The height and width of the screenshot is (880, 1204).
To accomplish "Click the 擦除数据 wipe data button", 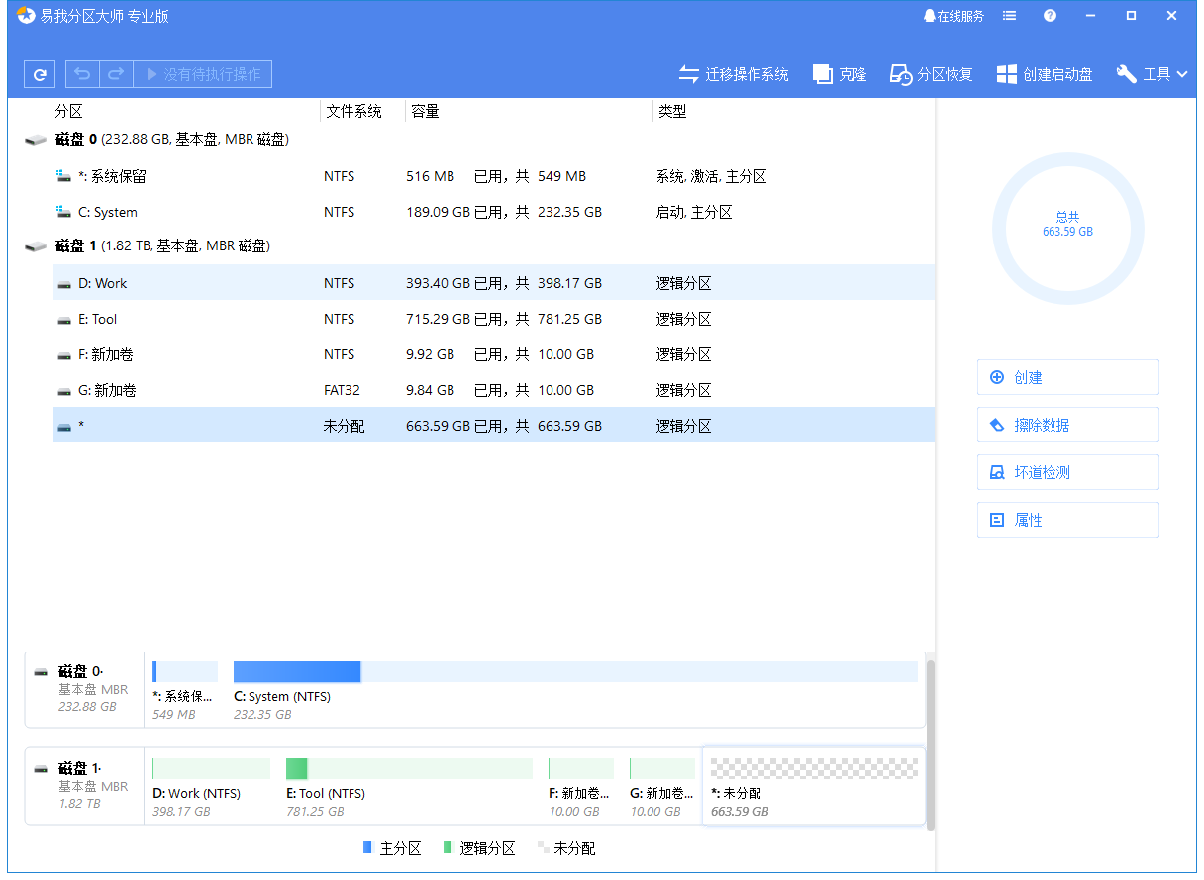I will tap(1067, 425).
